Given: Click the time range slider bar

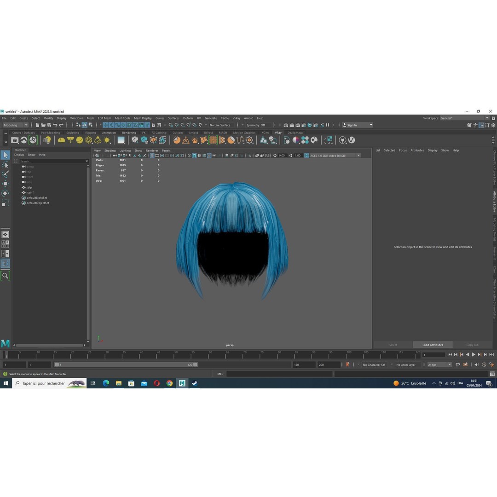Looking at the screenshot, I should 126,365.
